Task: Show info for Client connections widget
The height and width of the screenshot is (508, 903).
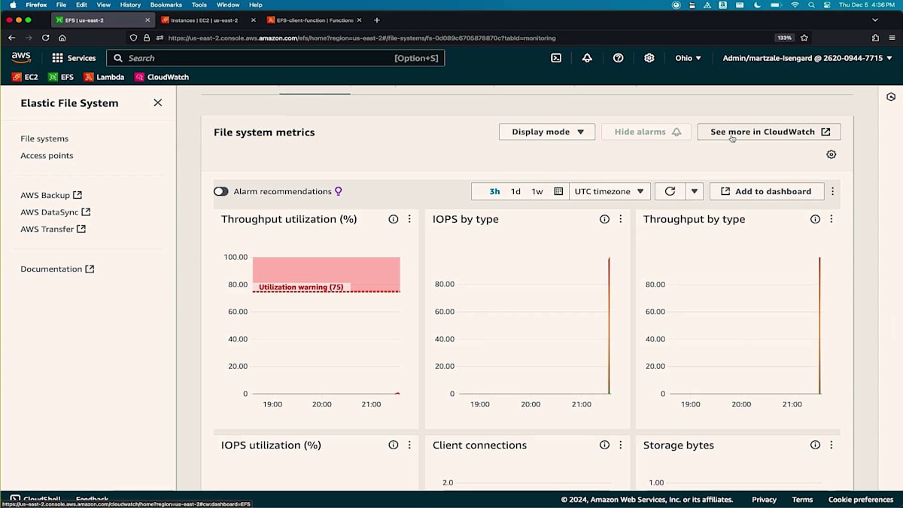Action: click(x=604, y=445)
